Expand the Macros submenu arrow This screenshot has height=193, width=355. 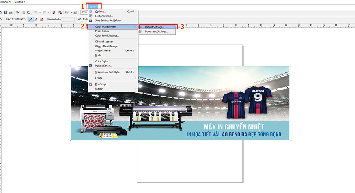point(136,88)
